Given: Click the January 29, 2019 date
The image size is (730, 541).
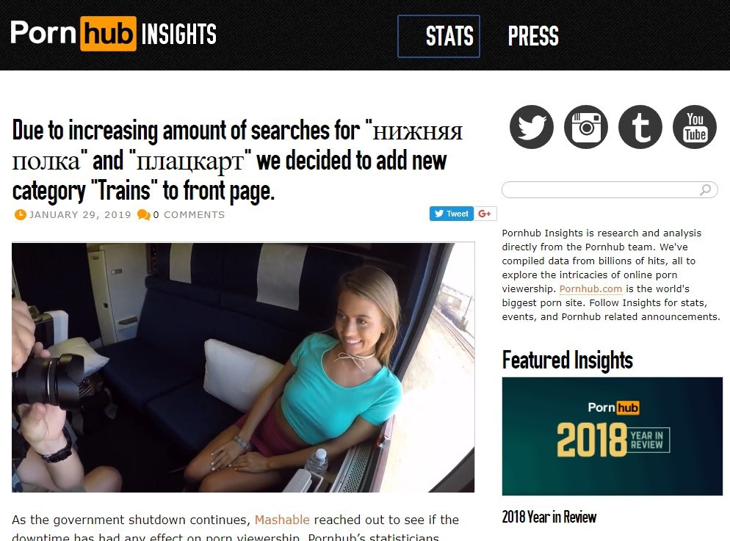Looking at the screenshot, I should 80,215.
